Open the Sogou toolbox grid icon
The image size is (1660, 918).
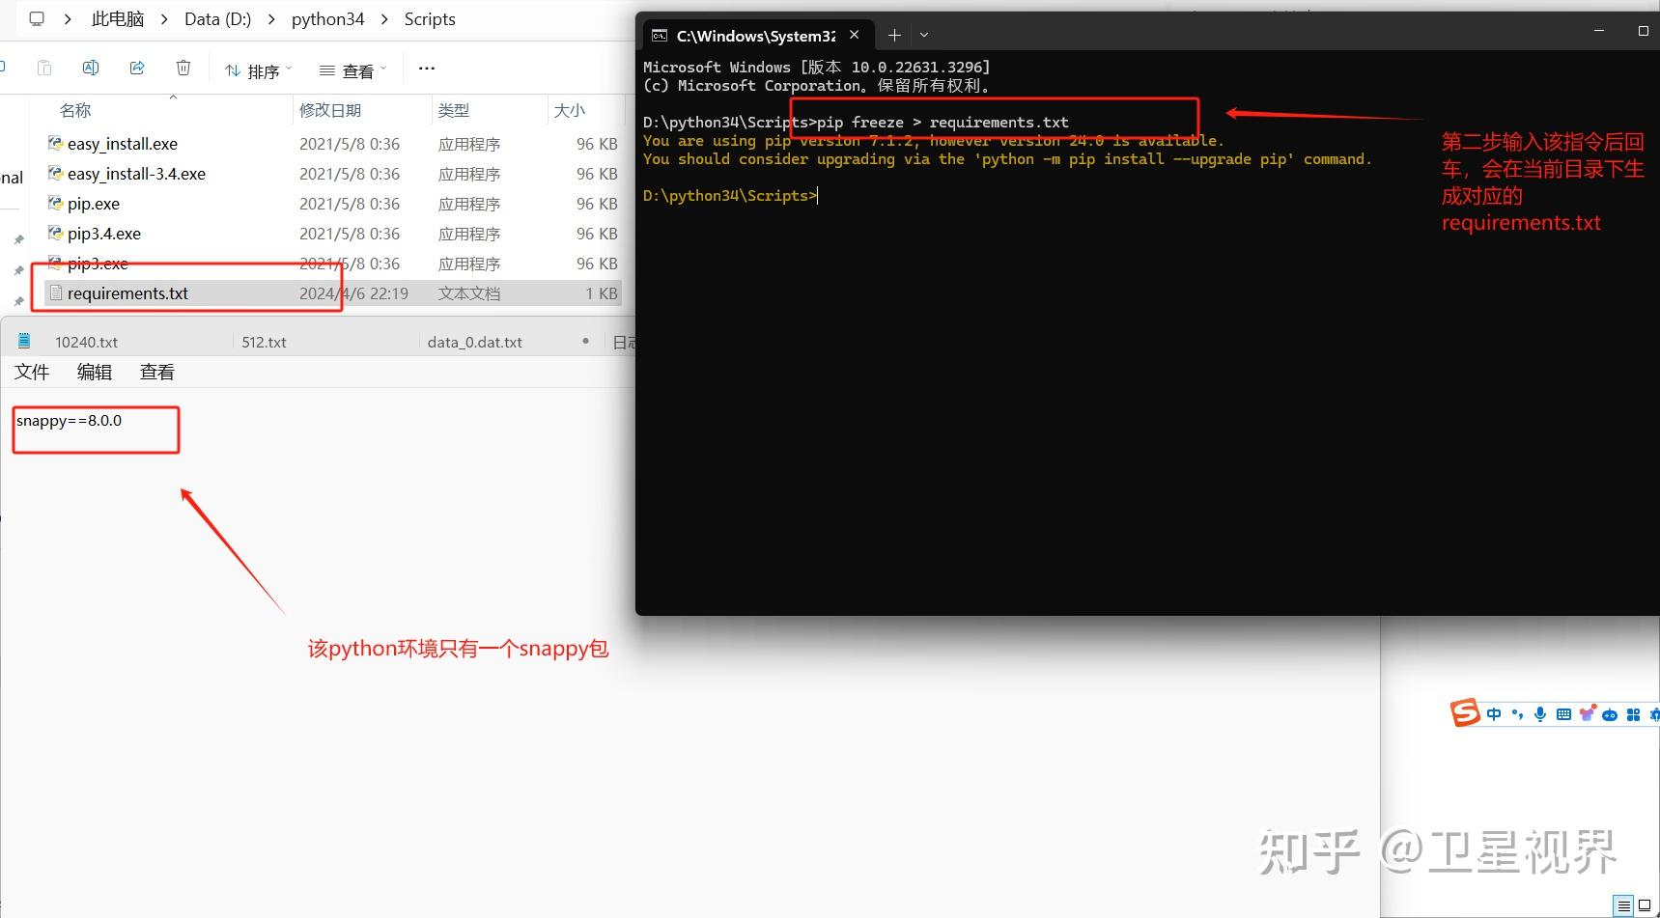point(1633,714)
